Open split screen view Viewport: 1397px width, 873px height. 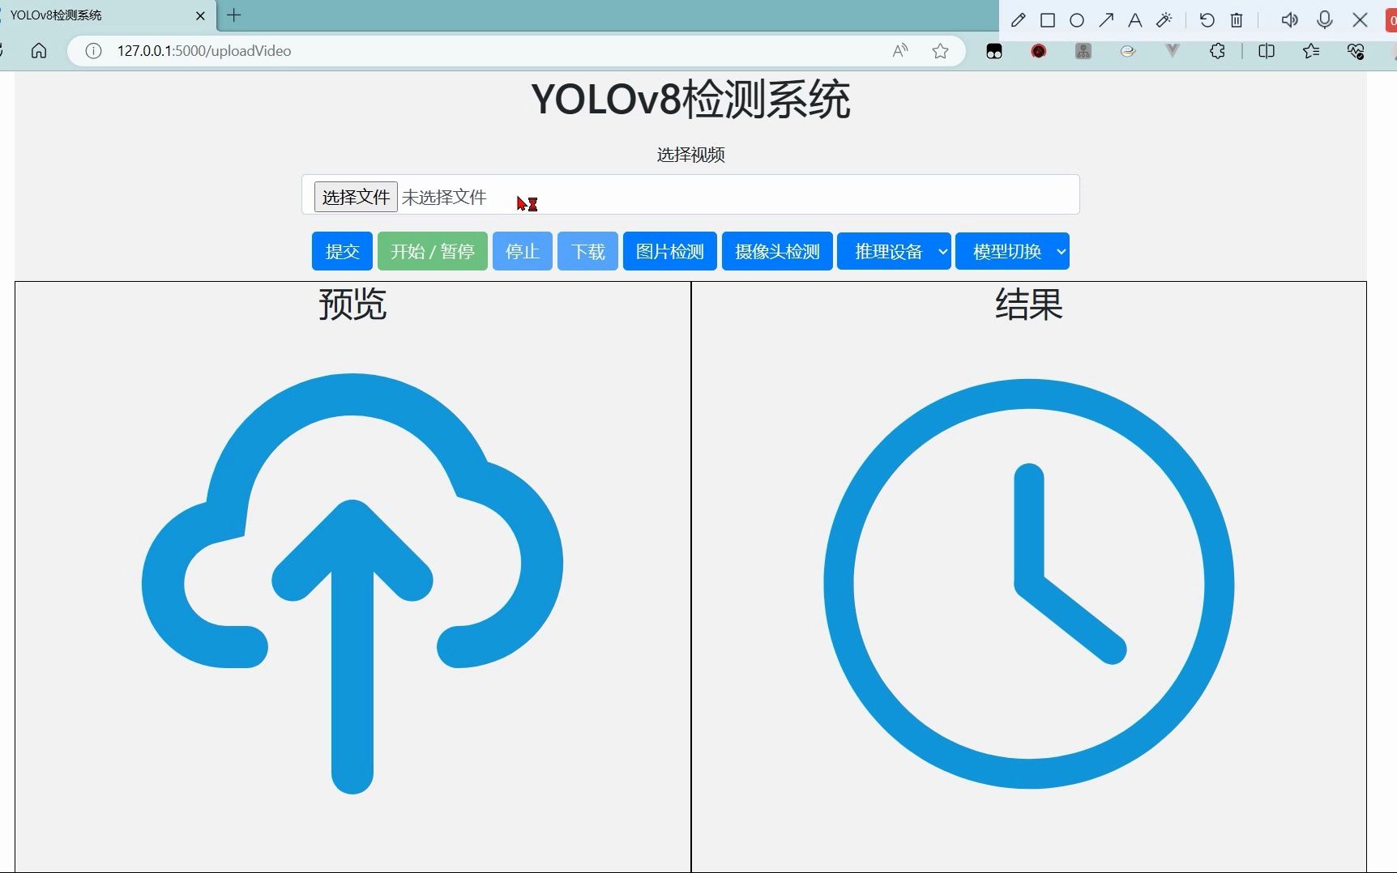(1267, 51)
